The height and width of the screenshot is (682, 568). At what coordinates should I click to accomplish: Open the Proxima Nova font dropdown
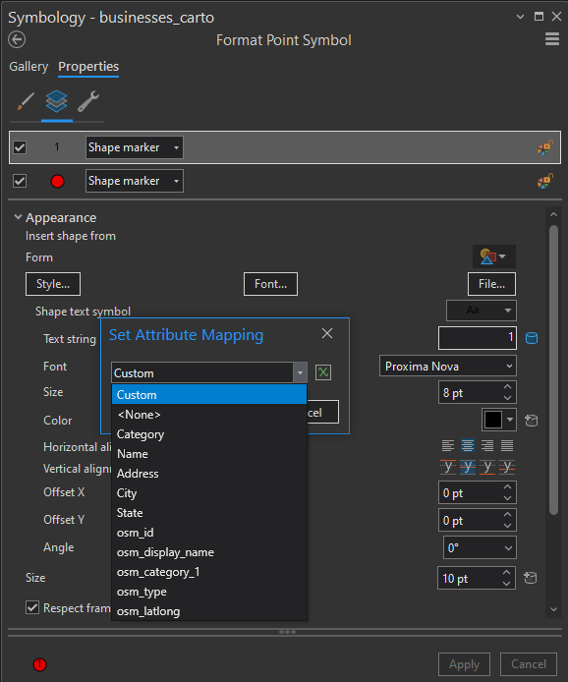(x=447, y=367)
